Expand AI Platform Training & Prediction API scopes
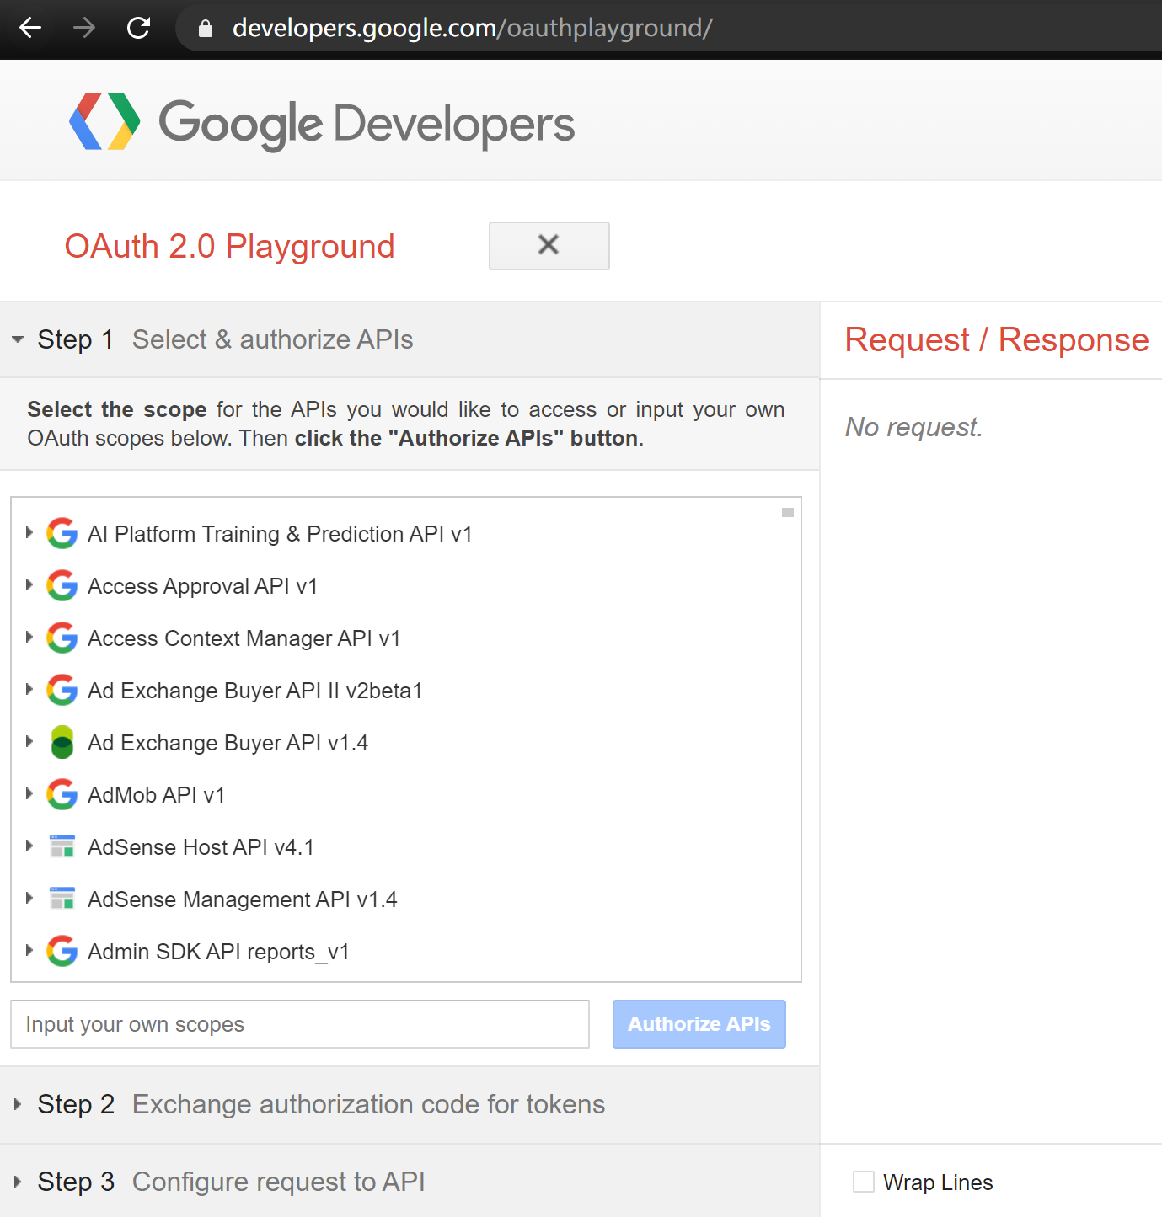 click(29, 532)
